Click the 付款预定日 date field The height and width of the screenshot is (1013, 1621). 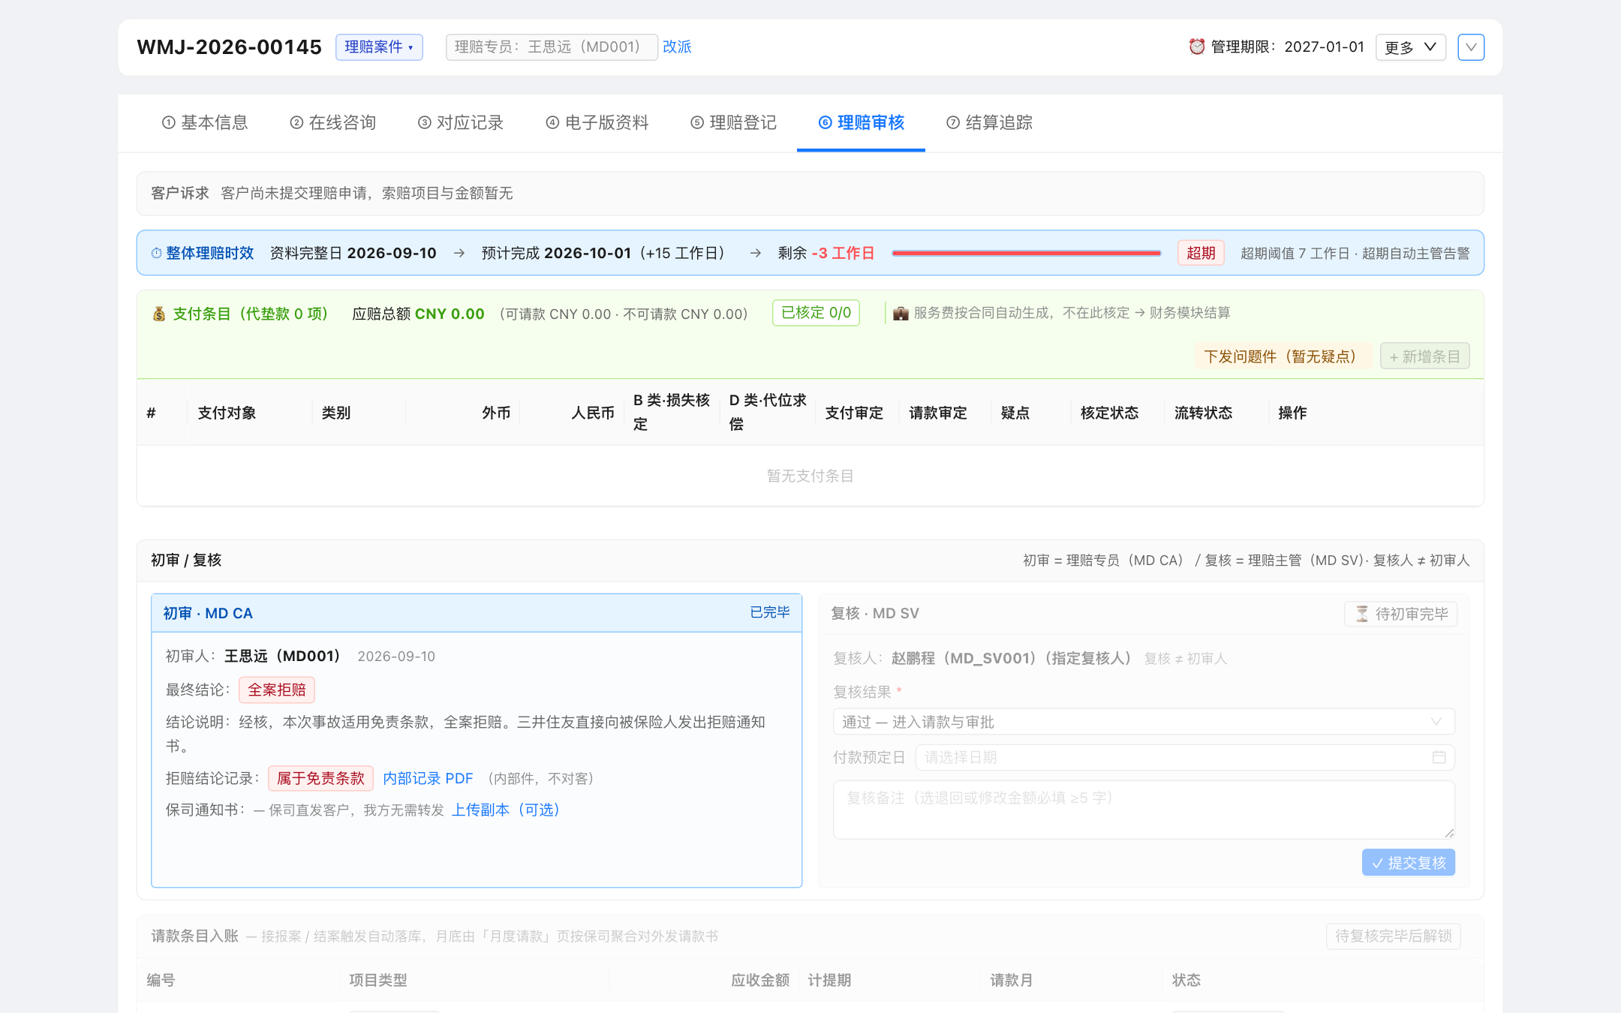point(1184,757)
